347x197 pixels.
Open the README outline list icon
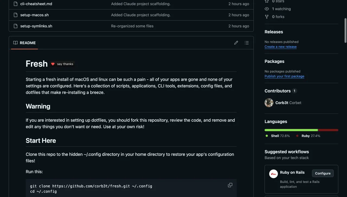(246, 43)
